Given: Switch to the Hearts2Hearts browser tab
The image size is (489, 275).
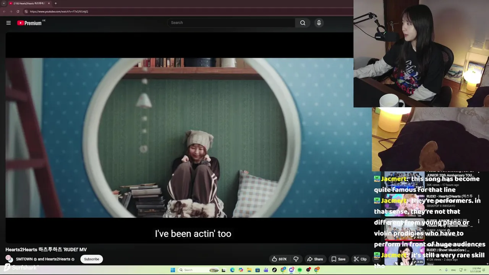Looking at the screenshot, I should click(29, 3).
